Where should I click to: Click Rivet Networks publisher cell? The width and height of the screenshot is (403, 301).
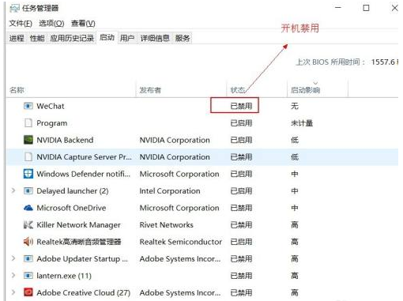pyautogui.click(x=166, y=224)
